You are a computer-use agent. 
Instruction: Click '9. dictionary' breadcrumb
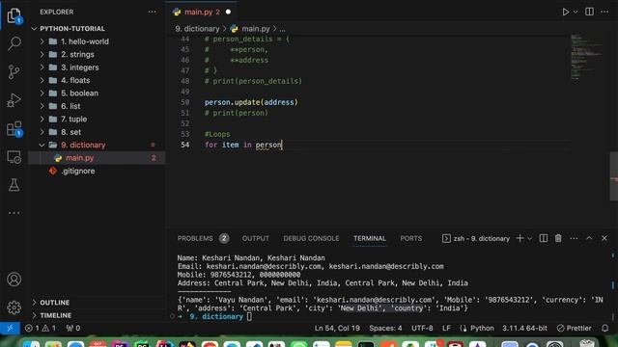point(197,29)
